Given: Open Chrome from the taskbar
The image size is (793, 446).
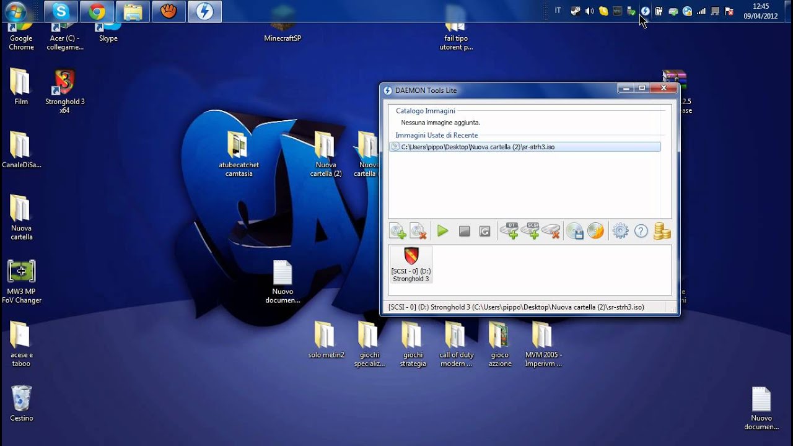Looking at the screenshot, I should (97, 11).
